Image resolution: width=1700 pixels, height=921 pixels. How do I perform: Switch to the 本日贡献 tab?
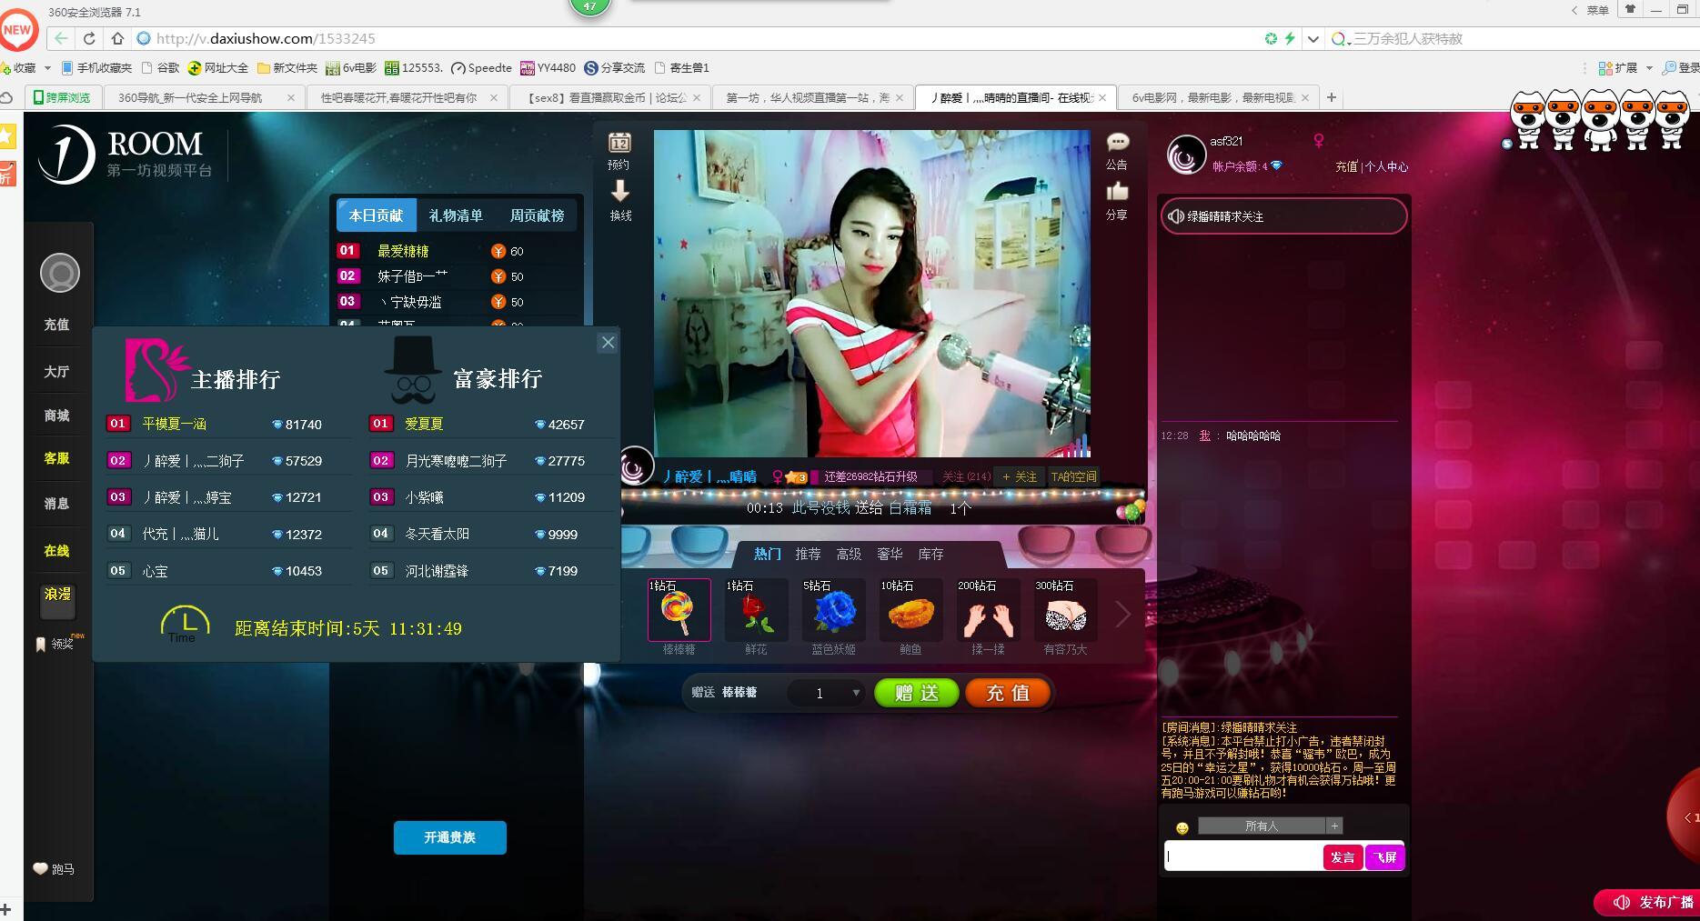click(x=376, y=215)
